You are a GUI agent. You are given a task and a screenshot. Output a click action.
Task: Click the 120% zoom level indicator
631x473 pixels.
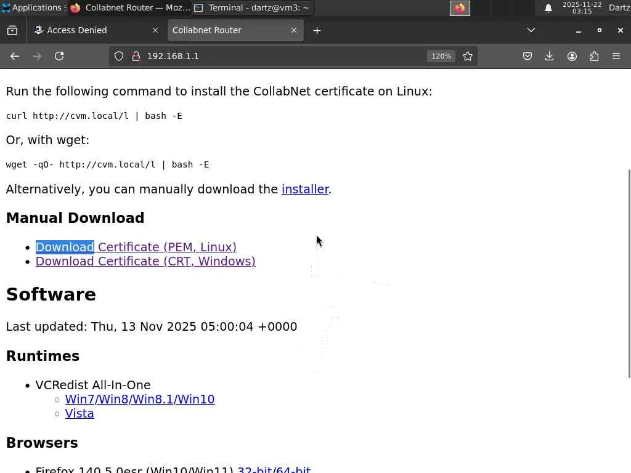click(x=441, y=56)
